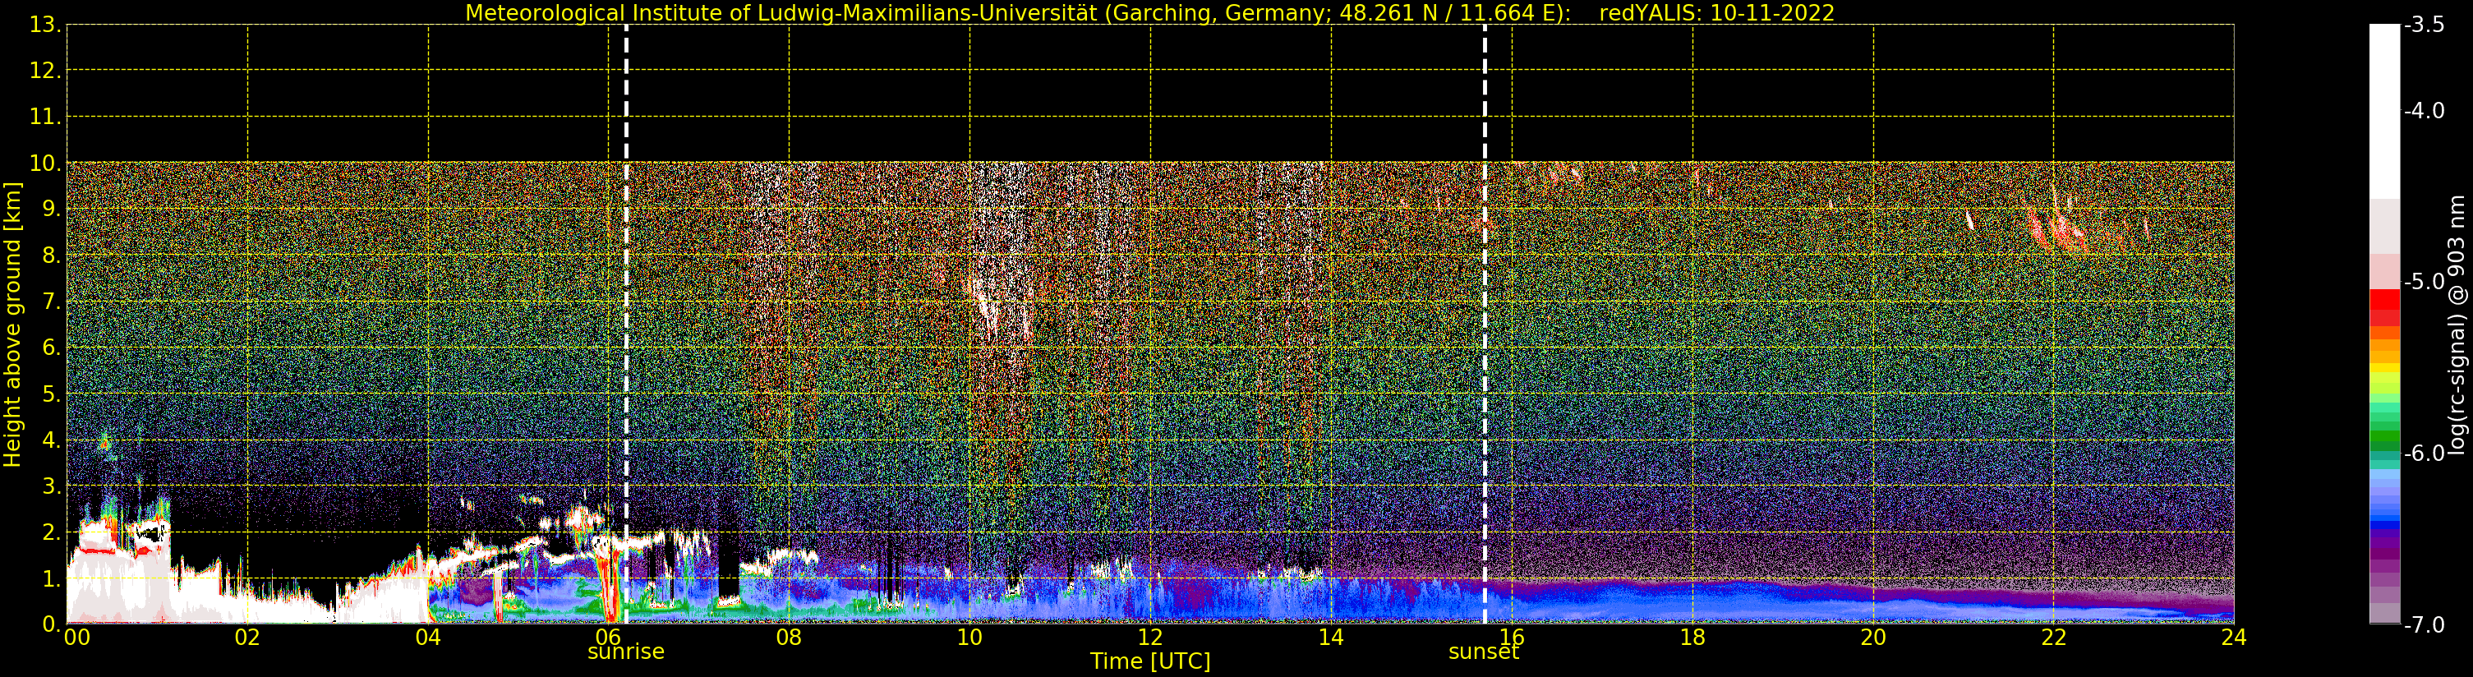This screenshot has height=677, width=2473.
Task: Click the height axis tick label 9
Action: coord(51,210)
